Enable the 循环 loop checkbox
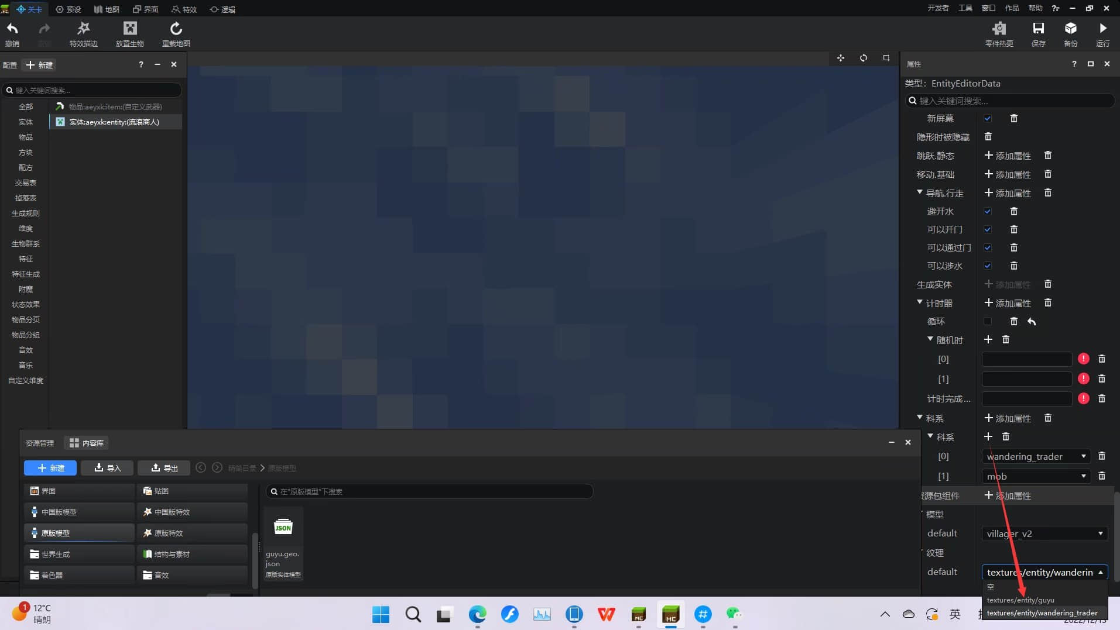This screenshot has width=1120, height=630. (x=988, y=321)
